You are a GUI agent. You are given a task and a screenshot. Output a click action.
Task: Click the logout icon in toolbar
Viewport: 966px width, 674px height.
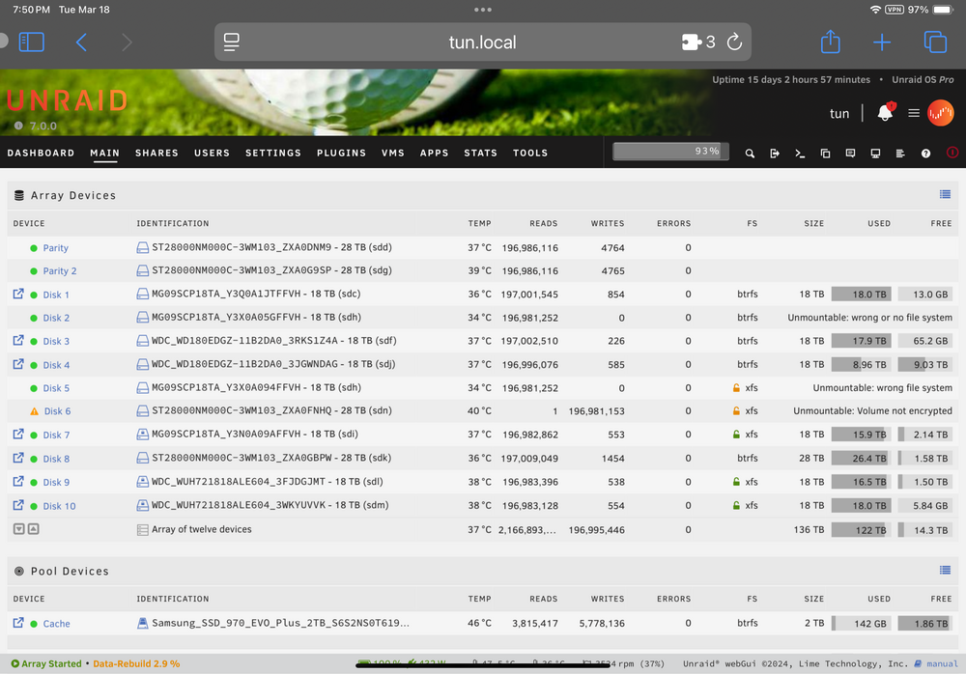coord(775,154)
